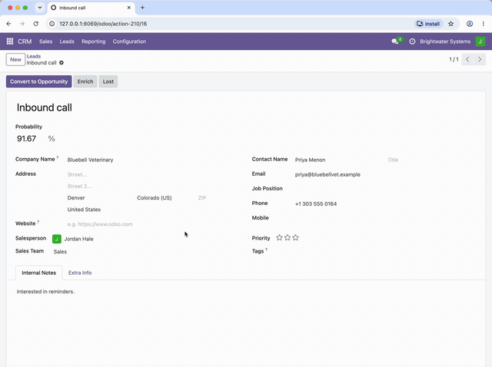Set priority to two stars

(288, 237)
